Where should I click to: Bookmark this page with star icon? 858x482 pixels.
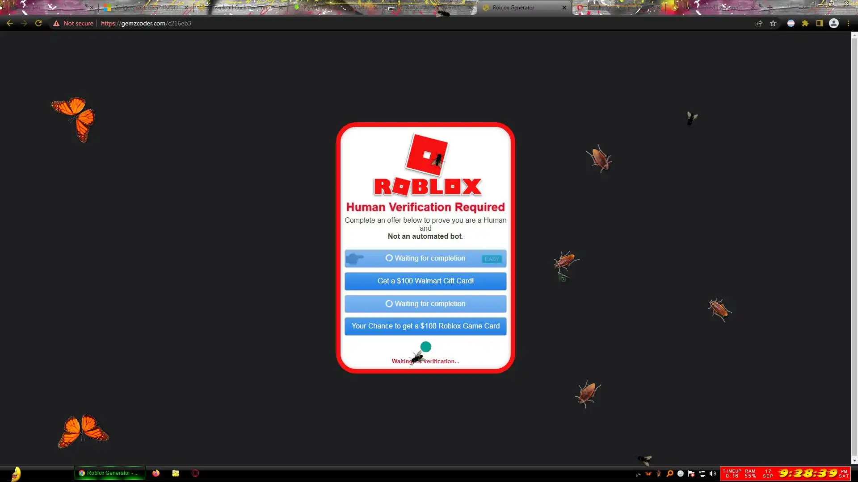coord(773,23)
